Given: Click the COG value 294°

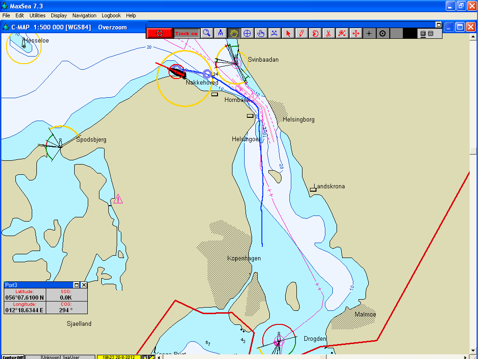Looking at the screenshot, I should click(66, 310).
